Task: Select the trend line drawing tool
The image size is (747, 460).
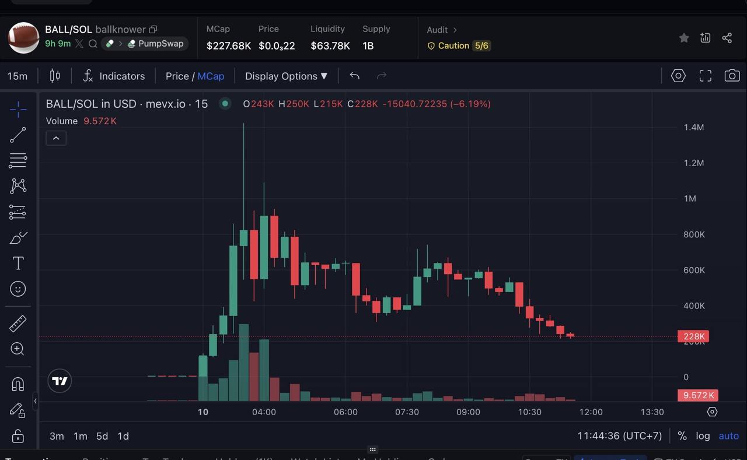Action: point(18,135)
